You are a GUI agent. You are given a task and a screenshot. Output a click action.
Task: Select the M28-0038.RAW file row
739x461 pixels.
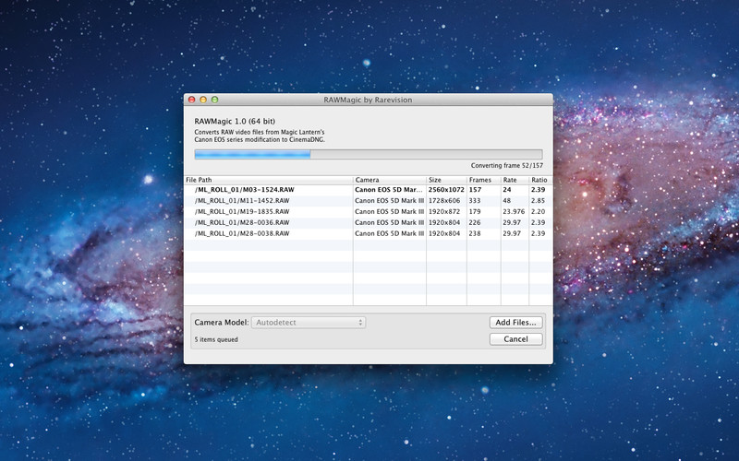point(245,234)
